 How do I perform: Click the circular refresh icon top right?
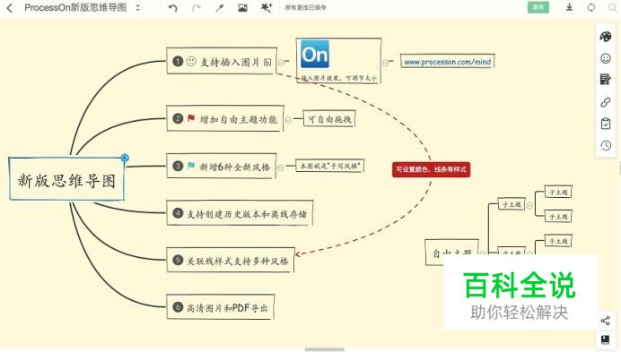(x=591, y=7)
